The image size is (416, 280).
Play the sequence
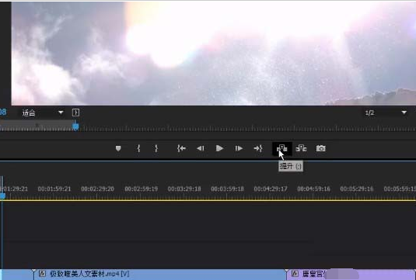tap(219, 148)
